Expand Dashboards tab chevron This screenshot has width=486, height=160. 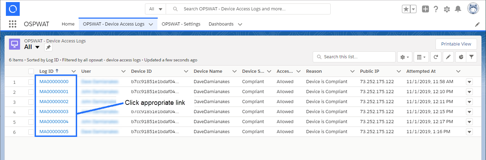240,24
